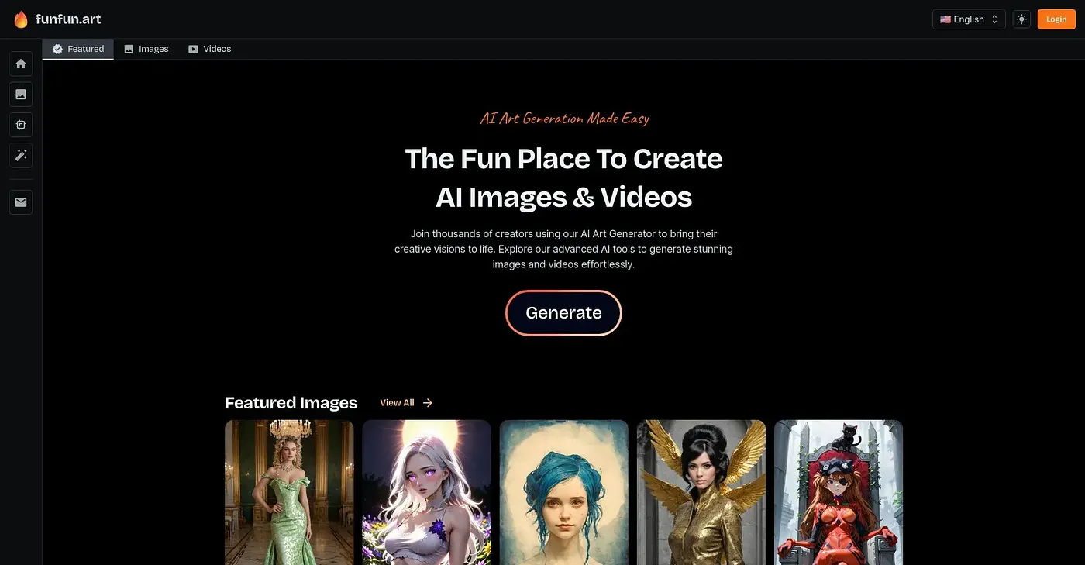Open the magic wand generate sidebar icon

[x=21, y=156]
